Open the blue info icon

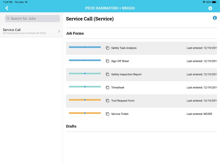(x=215, y=18)
